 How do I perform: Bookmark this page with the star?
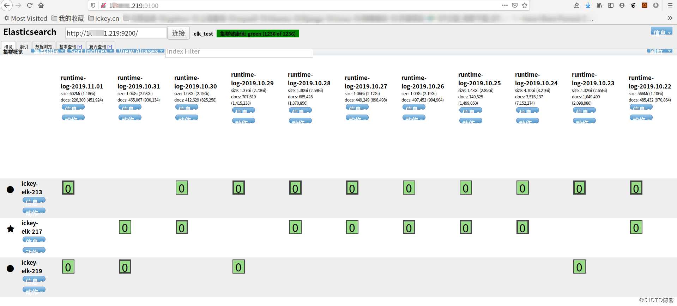(525, 5)
